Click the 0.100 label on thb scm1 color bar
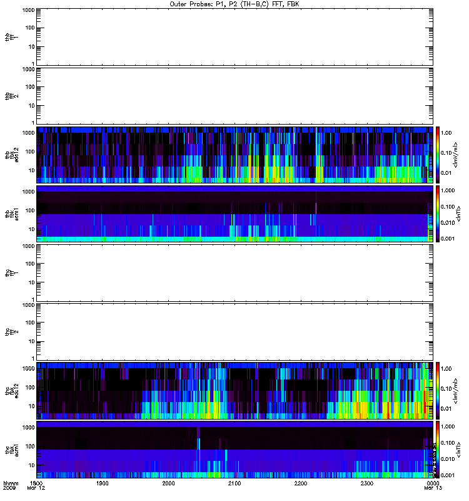Viewport: 469px width, 501px height. point(448,207)
